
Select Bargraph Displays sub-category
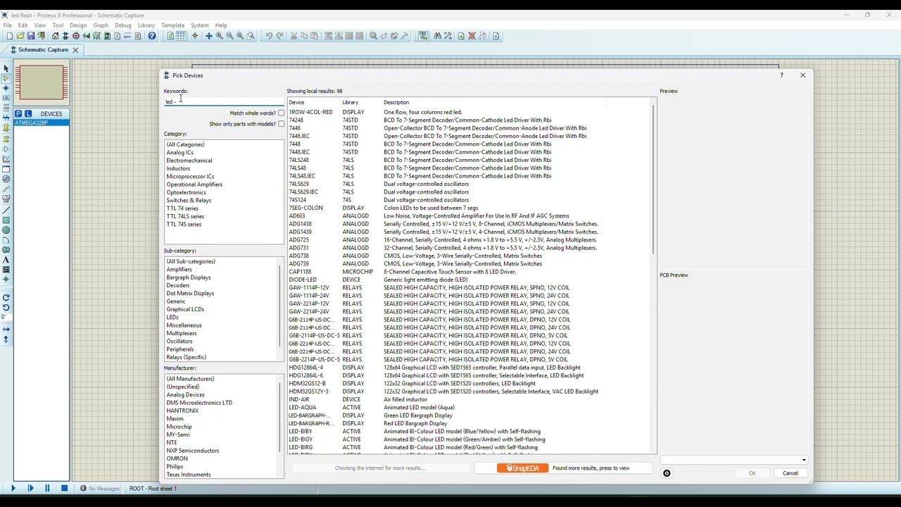coord(189,277)
